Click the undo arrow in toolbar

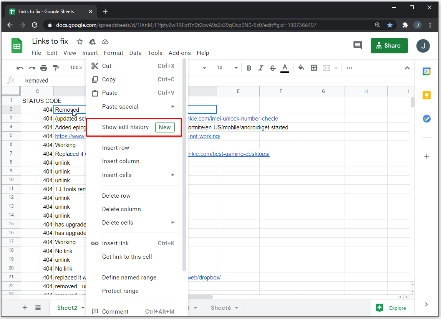coord(20,68)
